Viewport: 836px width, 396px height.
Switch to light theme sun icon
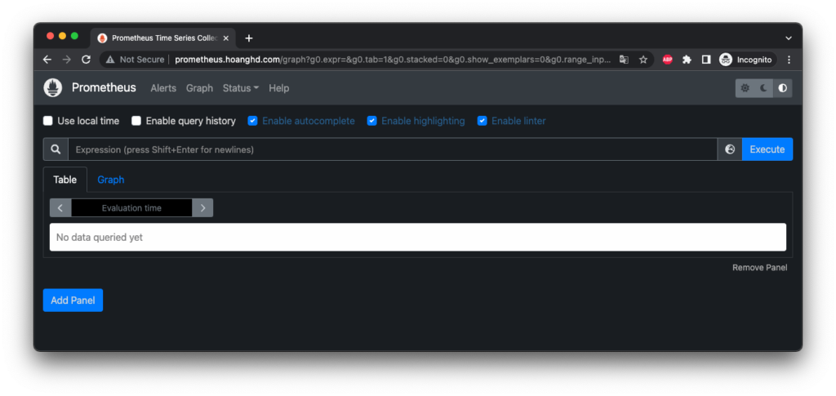click(x=745, y=88)
